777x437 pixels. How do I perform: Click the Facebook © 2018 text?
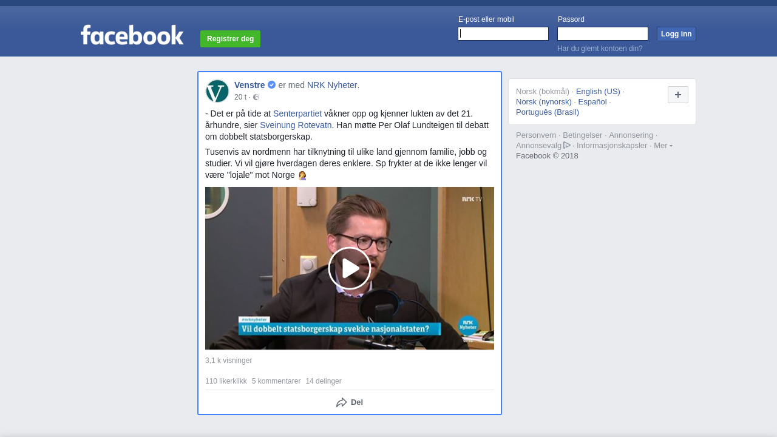tap(547, 156)
